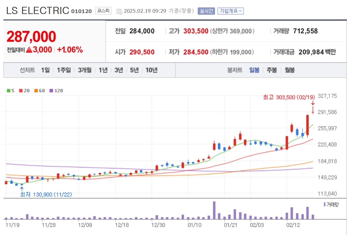Click the trading value 209,984 백만
347x235 pixels.
[317, 52]
